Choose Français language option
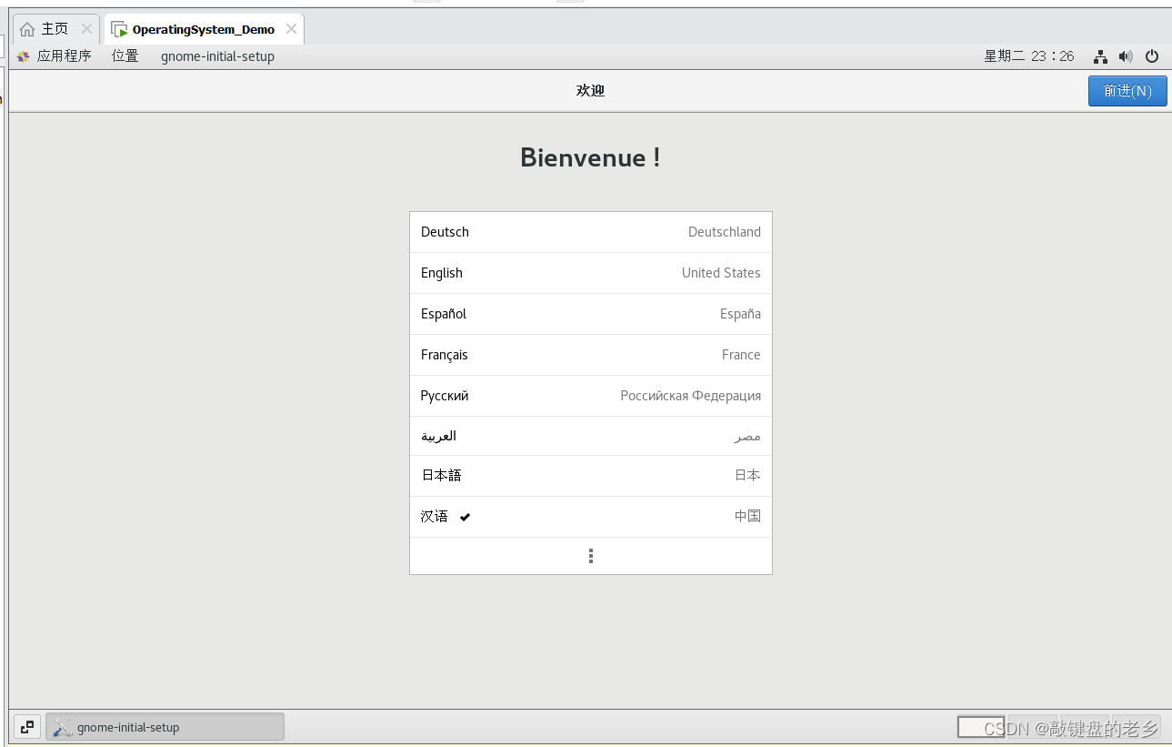The image size is (1172, 747). click(591, 355)
